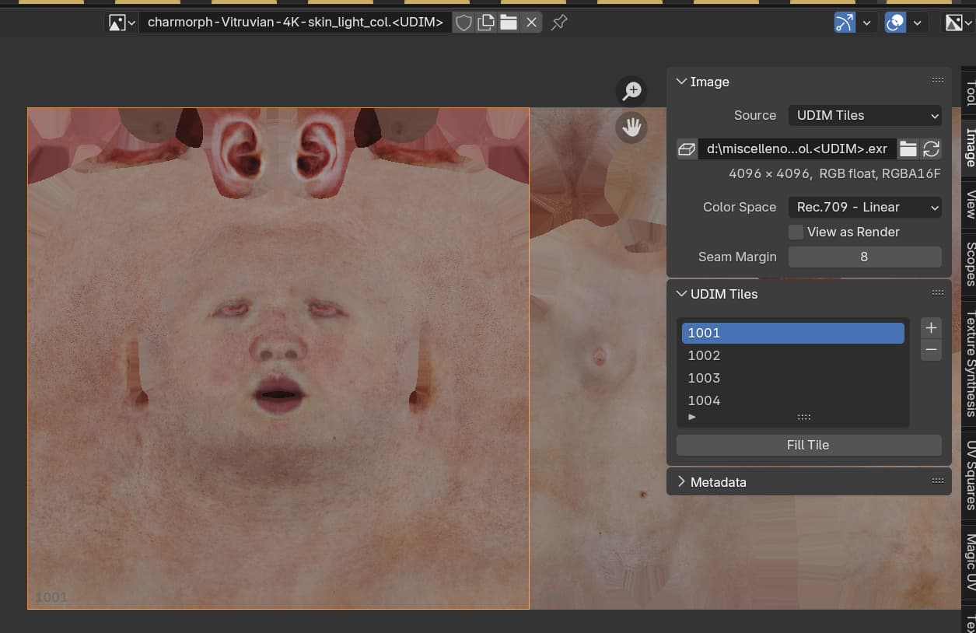Click the pan hand gizmo
976x633 pixels.
631,128
